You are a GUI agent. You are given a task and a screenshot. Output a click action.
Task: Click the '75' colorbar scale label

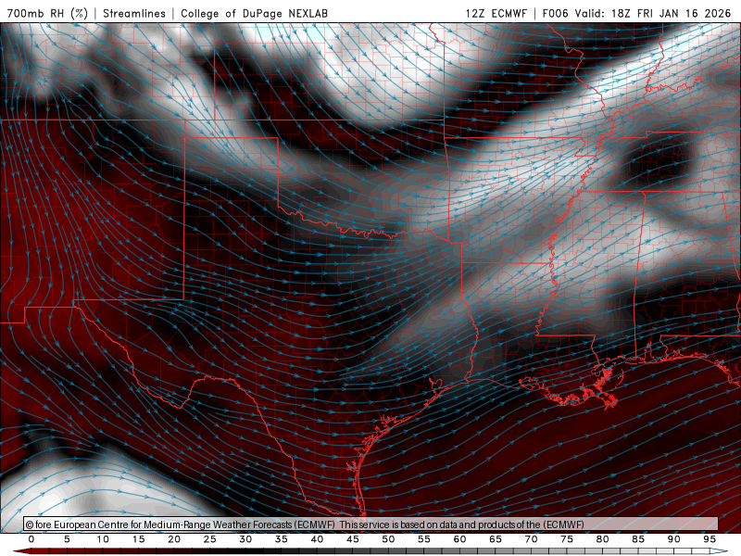tap(567, 539)
